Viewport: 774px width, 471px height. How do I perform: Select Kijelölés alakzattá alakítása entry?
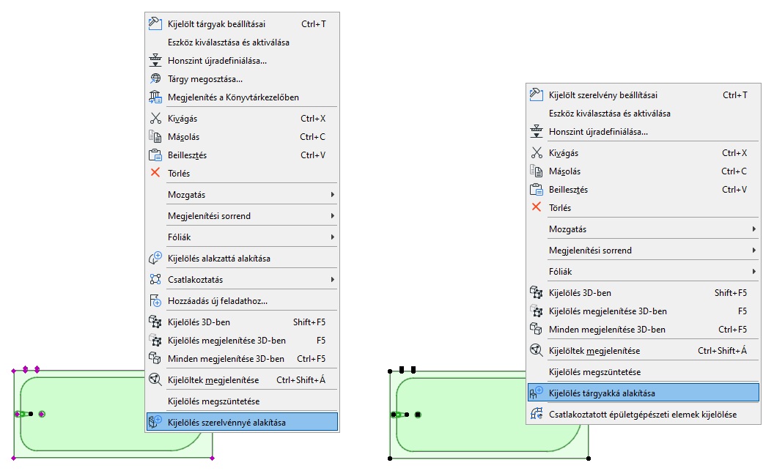[243, 259]
